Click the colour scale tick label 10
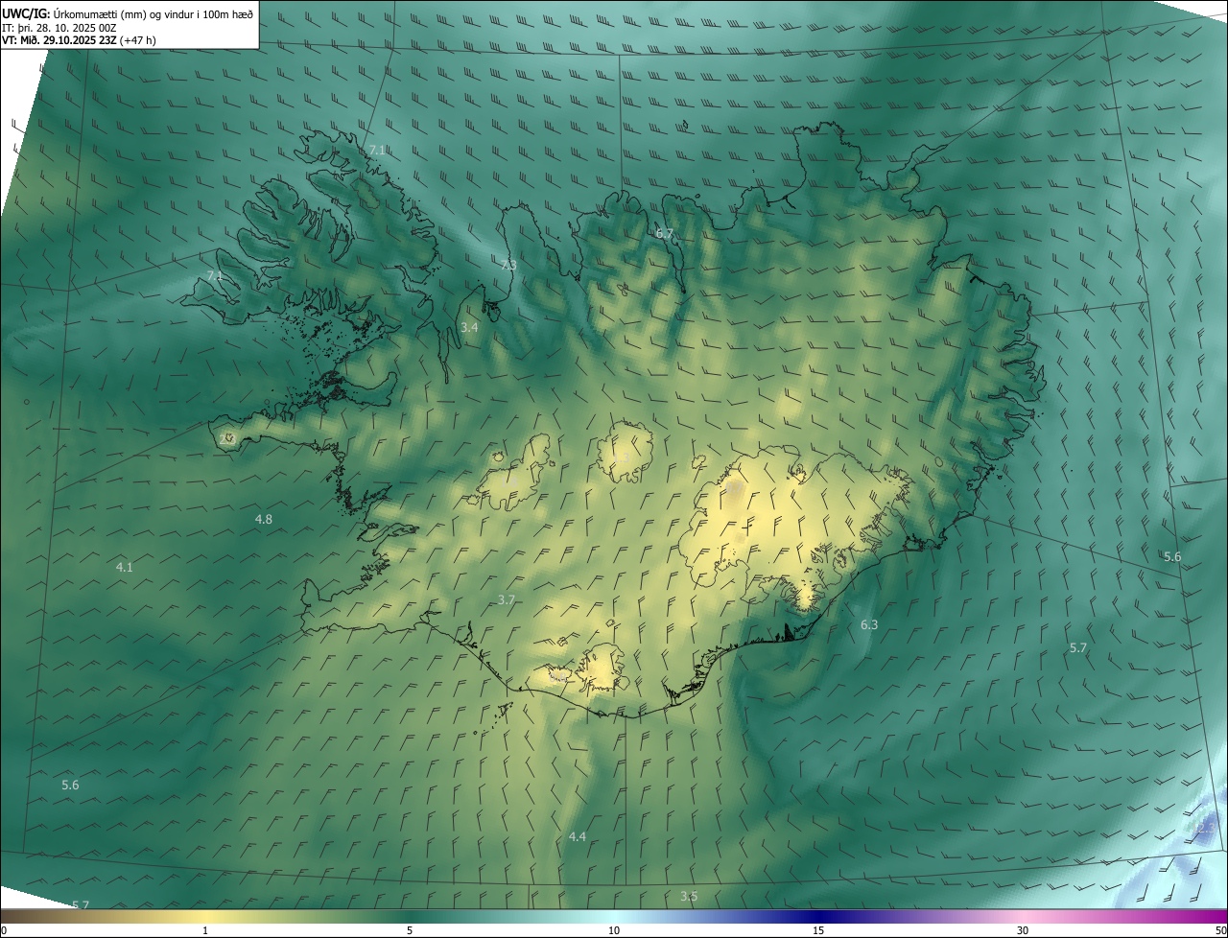This screenshot has height=938, width=1228. pos(614,930)
